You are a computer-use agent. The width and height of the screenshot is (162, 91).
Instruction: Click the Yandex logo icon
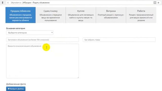(x=3, y=3)
